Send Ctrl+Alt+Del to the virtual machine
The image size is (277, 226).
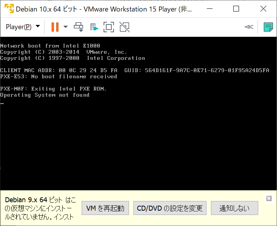click(x=78, y=27)
